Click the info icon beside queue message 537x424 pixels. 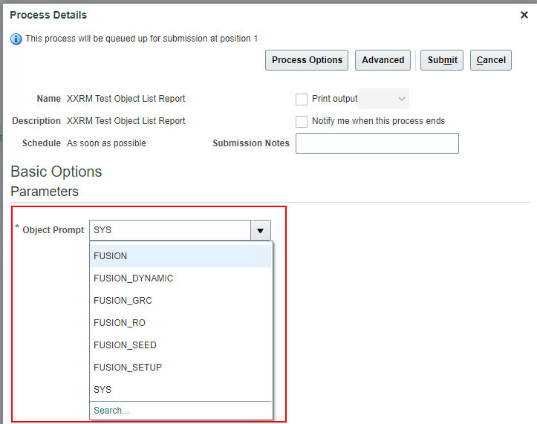click(x=16, y=39)
